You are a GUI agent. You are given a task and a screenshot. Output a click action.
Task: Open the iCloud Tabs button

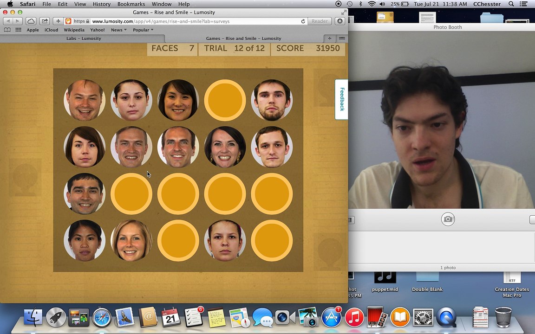point(31,21)
